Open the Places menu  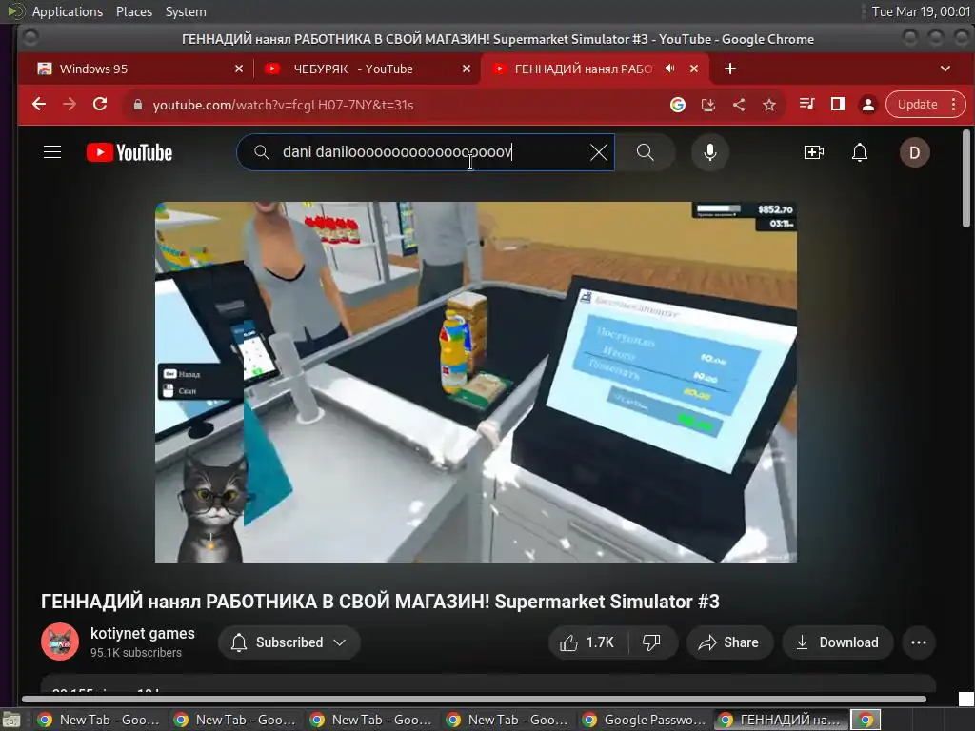click(133, 11)
